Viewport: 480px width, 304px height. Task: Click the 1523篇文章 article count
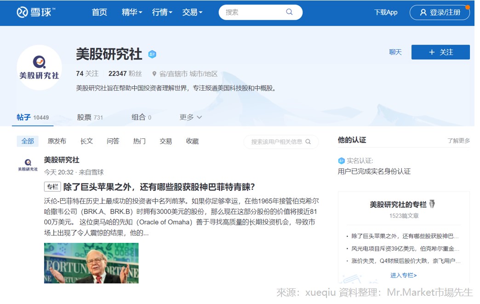point(404,216)
